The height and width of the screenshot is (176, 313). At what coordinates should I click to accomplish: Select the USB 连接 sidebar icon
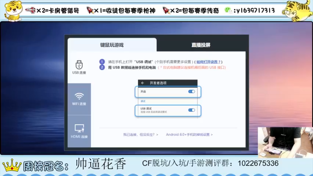point(79,67)
